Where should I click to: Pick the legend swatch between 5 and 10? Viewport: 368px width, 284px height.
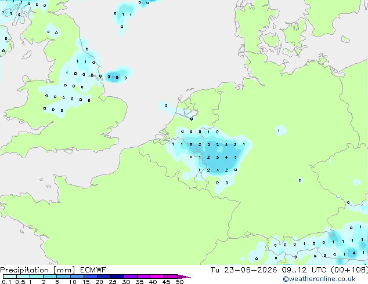tap(63, 276)
